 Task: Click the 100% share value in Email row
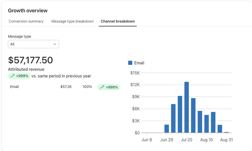tap(87, 87)
